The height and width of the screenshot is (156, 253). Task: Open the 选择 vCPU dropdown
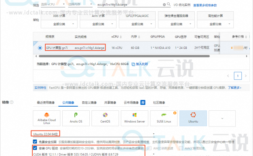pyautogui.click(x=53, y=4)
